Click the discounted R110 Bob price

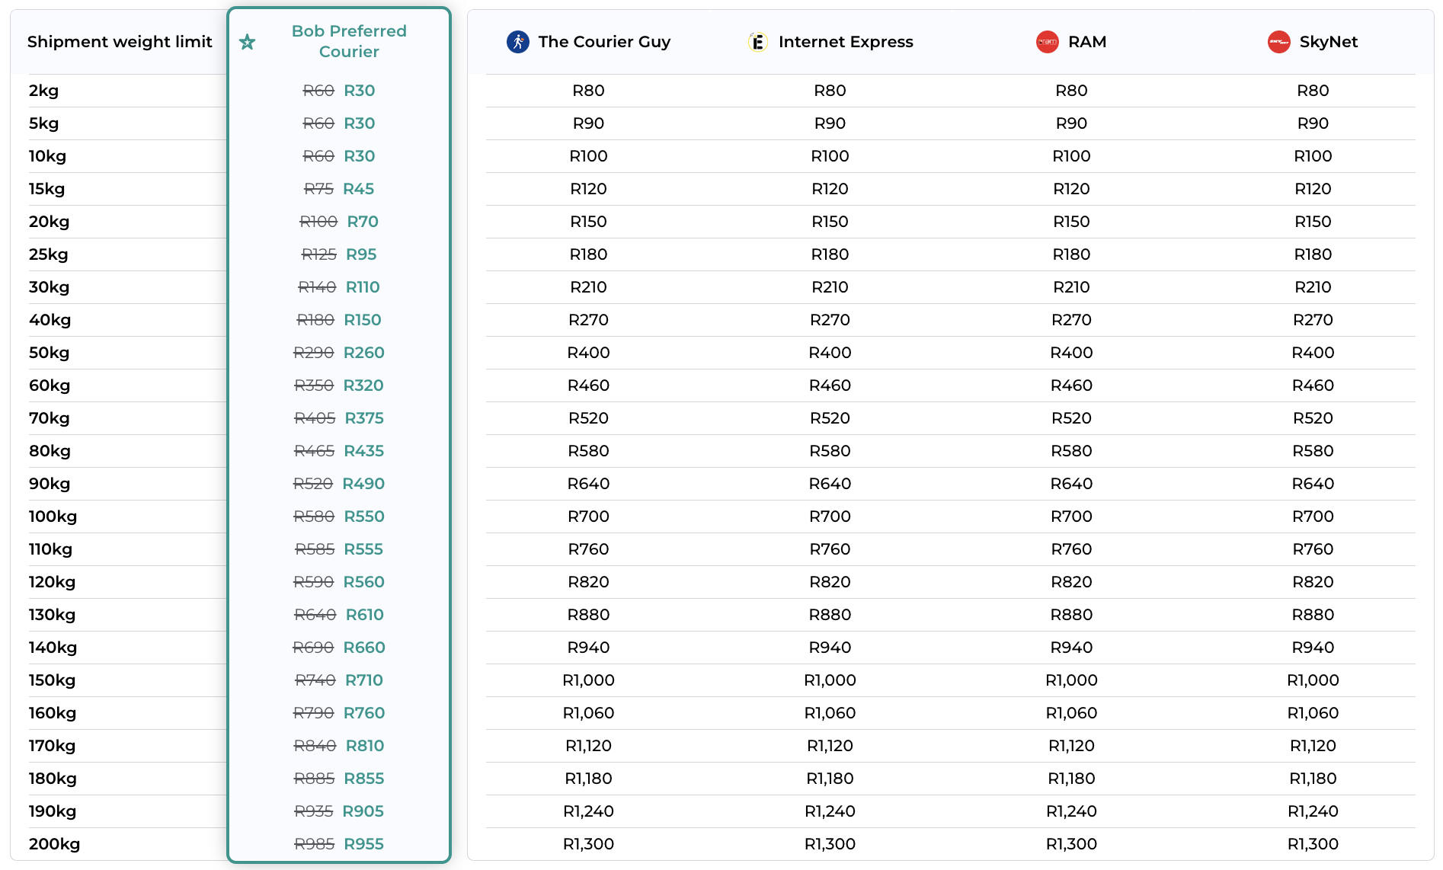(x=363, y=287)
